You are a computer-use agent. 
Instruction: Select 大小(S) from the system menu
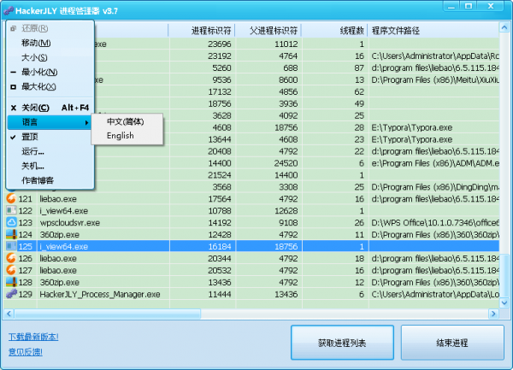(x=50, y=57)
